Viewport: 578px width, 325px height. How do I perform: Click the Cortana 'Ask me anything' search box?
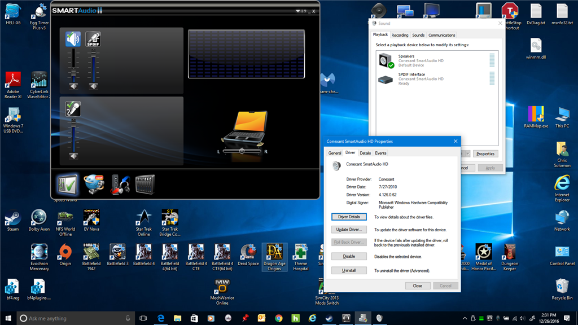(76, 318)
